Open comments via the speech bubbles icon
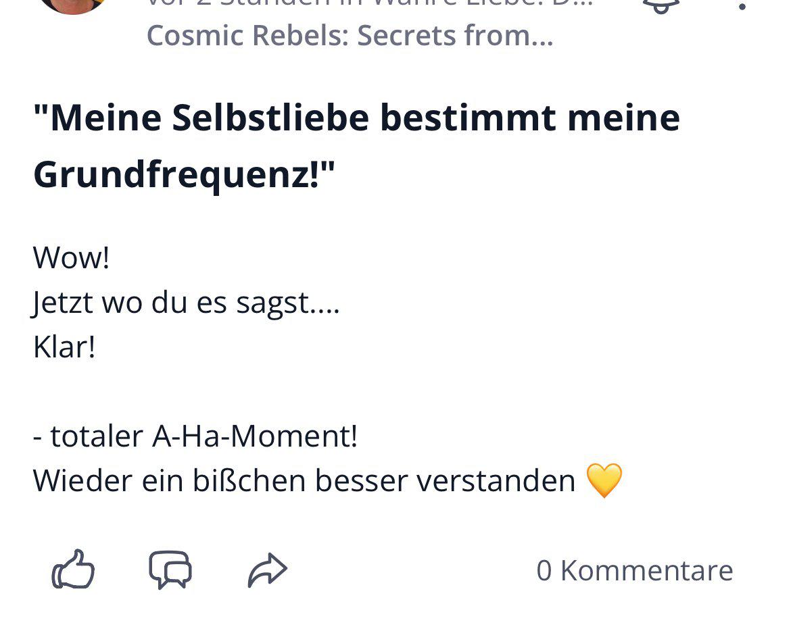 (x=170, y=570)
